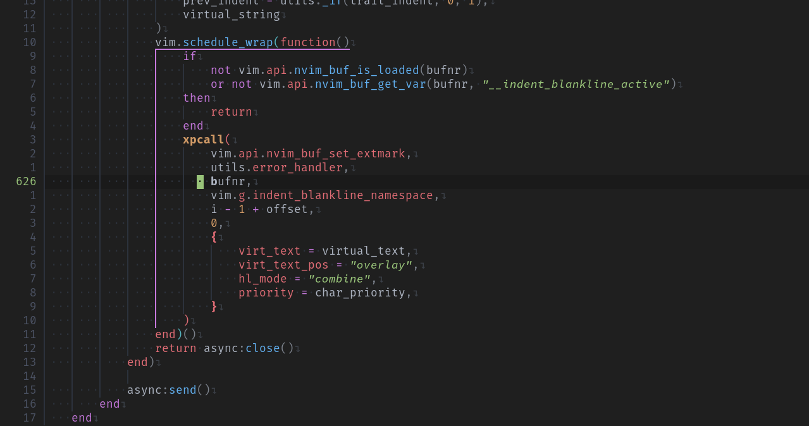Image resolution: width=809 pixels, height=426 pixels.
Task: Click the char_priority value on the priority line
Action: [360, 292]
